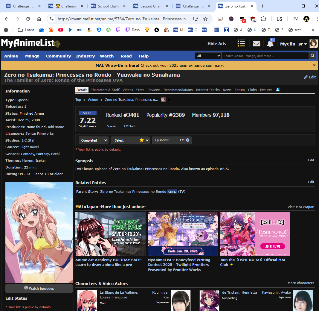Click the small avatar icon in breadcrumb
The height and width of the screenshot is (311, 319).
coord(163,100)
